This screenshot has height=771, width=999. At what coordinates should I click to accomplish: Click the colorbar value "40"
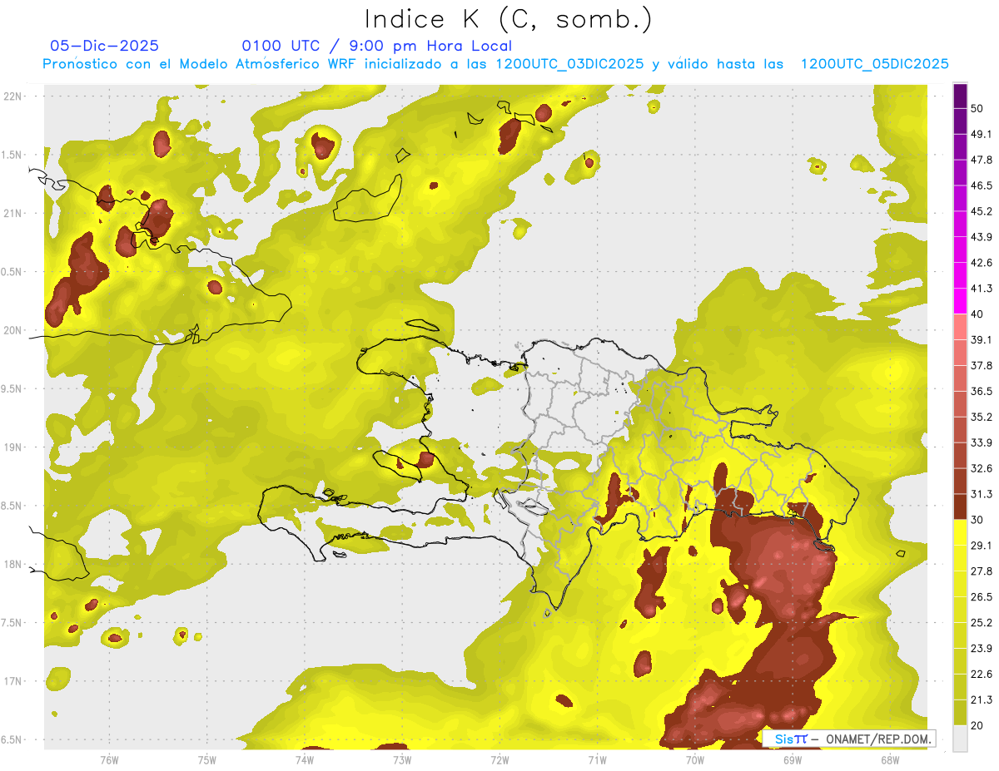979,314
